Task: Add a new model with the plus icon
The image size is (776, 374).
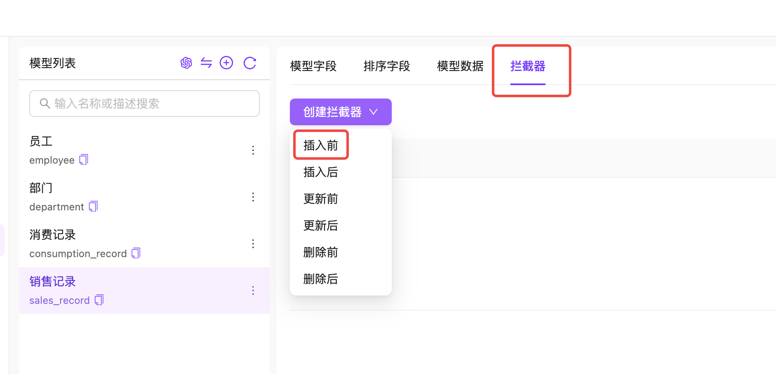Action: coord(226,63)
